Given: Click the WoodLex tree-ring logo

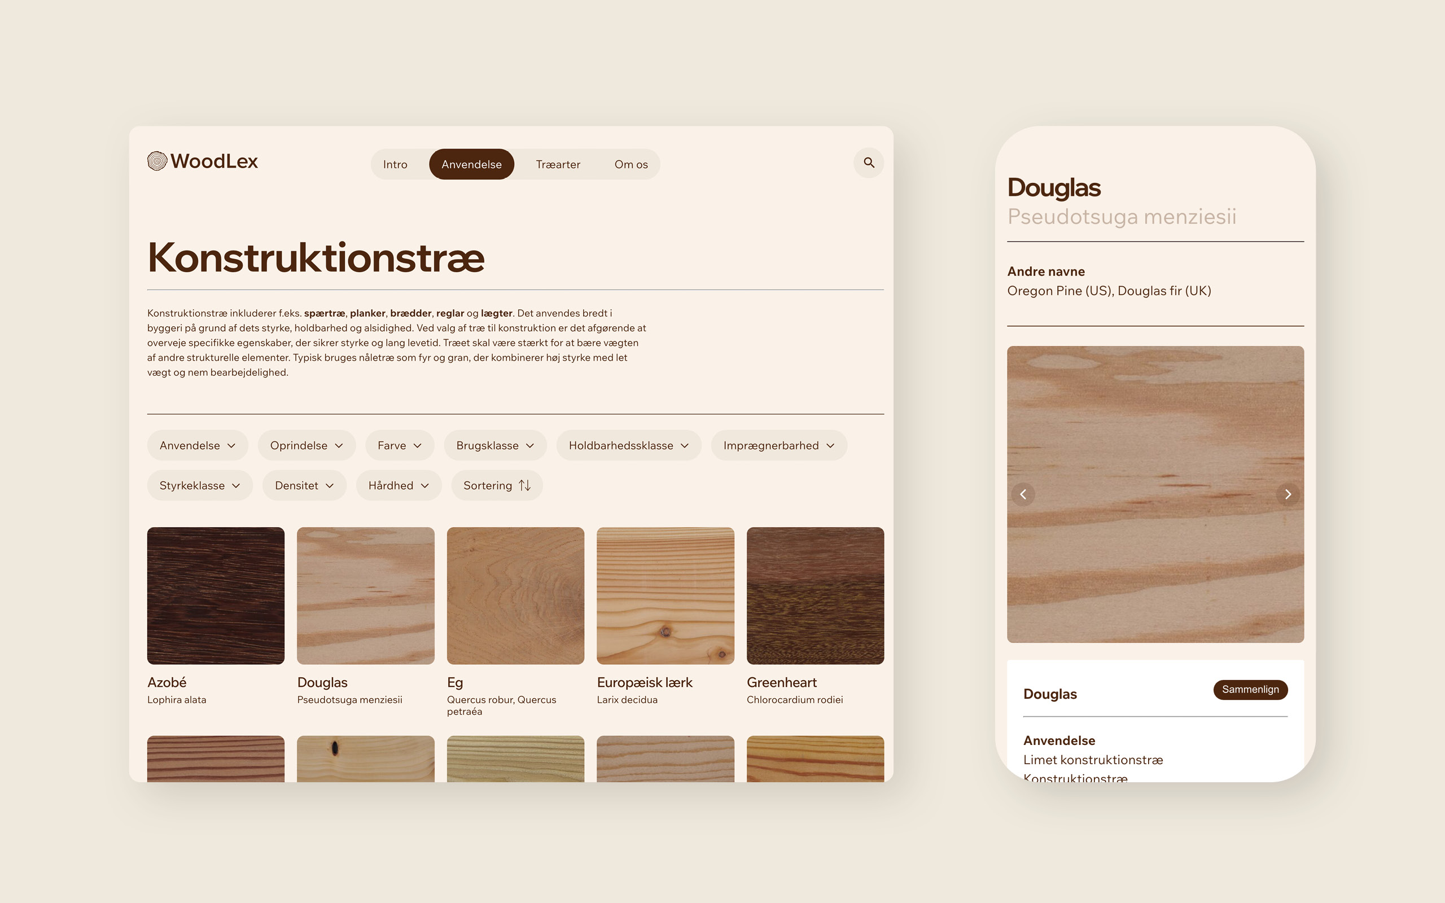Looking at the screenshot, I should [157, 161].
